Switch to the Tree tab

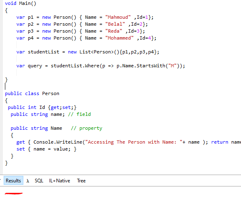tap(81, 181)
